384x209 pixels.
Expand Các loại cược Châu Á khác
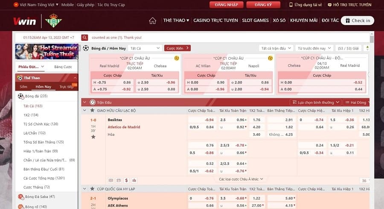241,179
